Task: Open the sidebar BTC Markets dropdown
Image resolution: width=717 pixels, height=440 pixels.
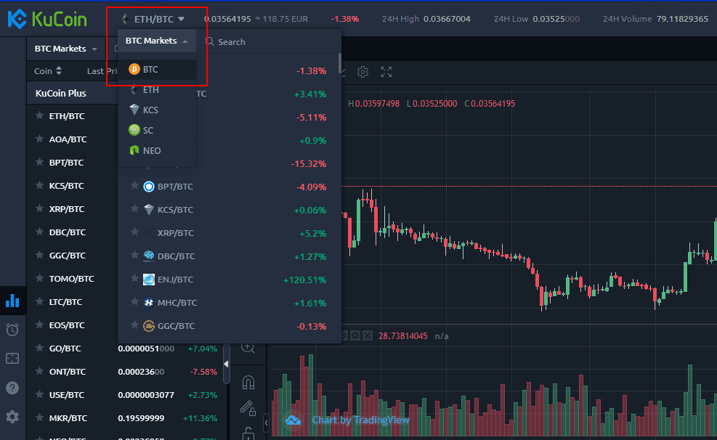Action: coord(65,49)
